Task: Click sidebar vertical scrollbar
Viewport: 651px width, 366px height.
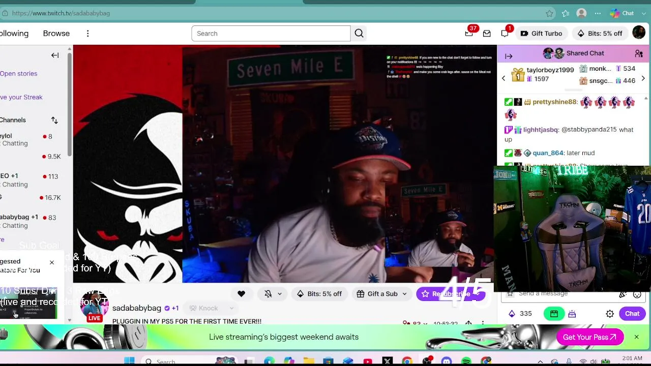Action: [69, 104]
